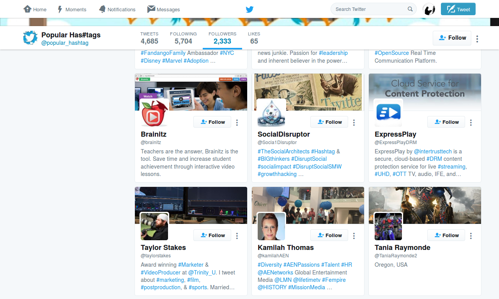Click the @Socia1Disruptor handle text
The height and width of the screenshot is (299, 499).
pos(277,142)
